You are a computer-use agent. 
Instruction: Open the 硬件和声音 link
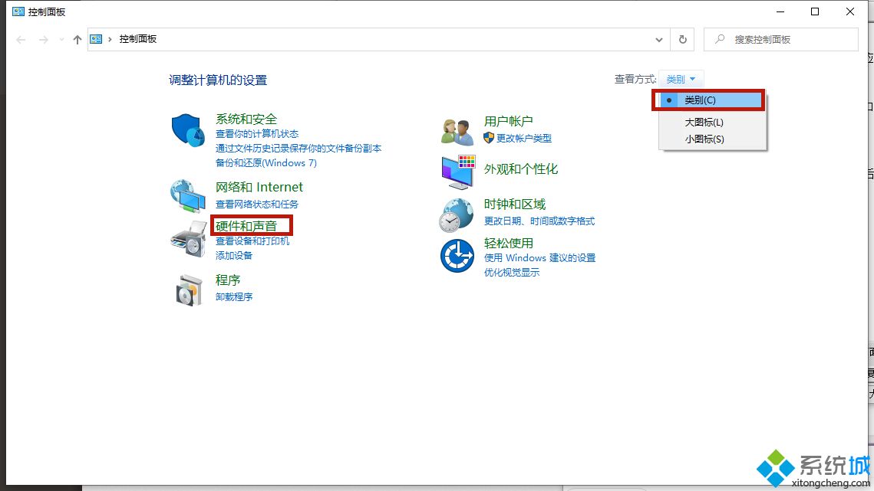pyautogui.click(x=246, y=226)
